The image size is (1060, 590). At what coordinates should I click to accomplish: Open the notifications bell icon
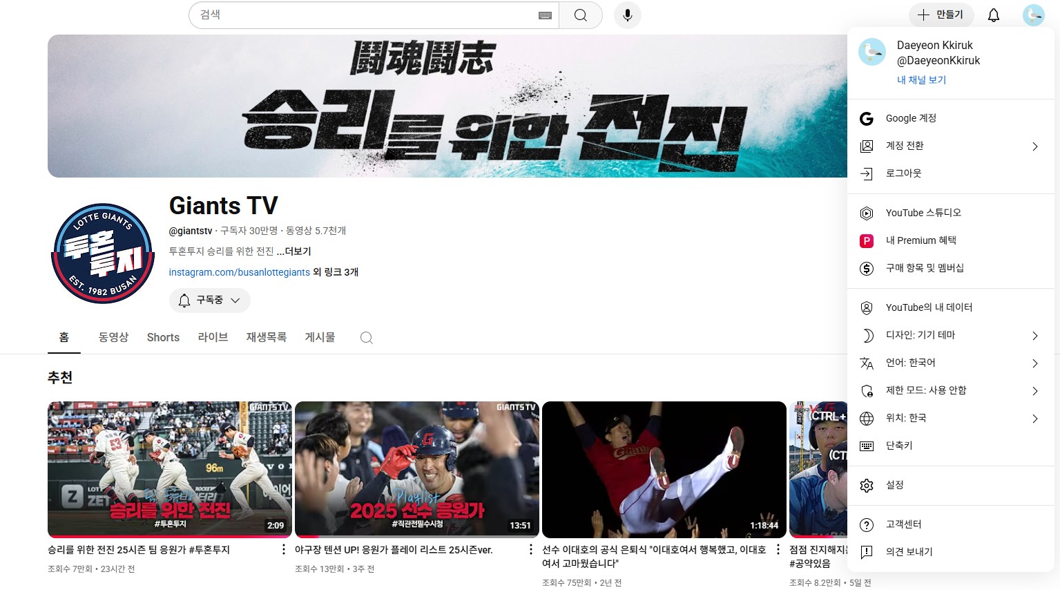click(x=993, y=15)
